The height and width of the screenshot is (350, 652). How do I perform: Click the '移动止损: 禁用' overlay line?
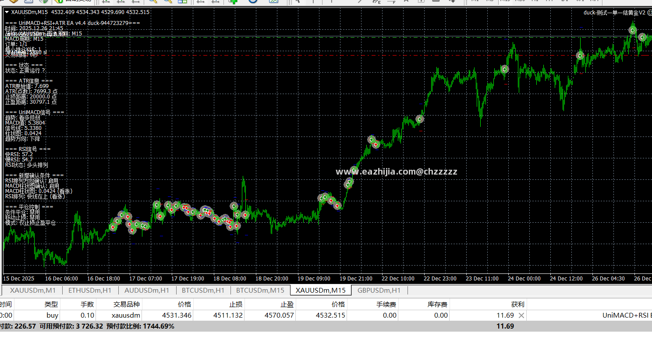coord(22,217)
